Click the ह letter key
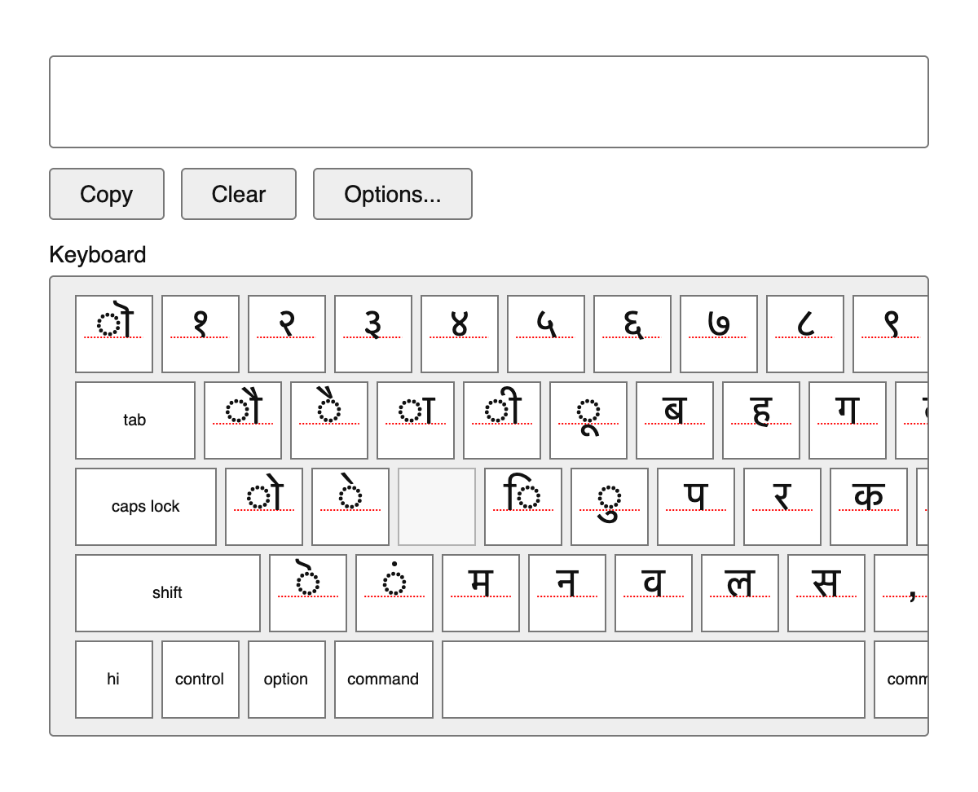This screenshot has width=978, height=792. tap(761, 420)
